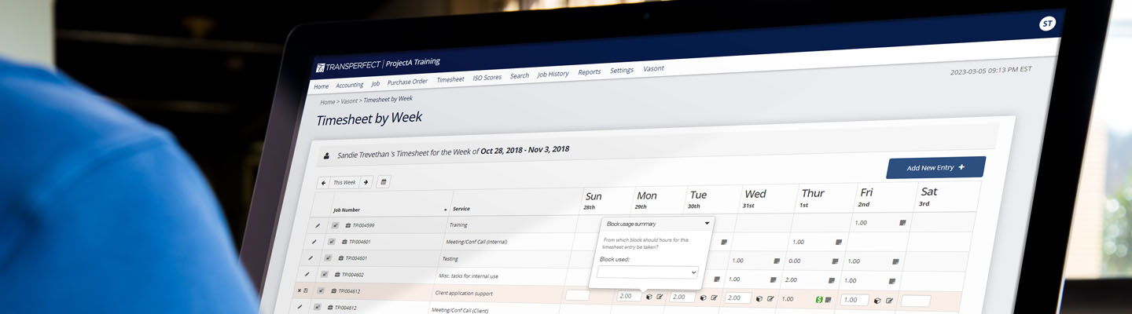Click the Thur 1st column header

tap(813, 198)
